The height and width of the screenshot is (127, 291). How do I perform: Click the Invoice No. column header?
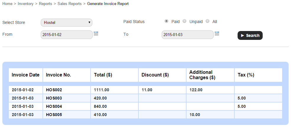58,75
